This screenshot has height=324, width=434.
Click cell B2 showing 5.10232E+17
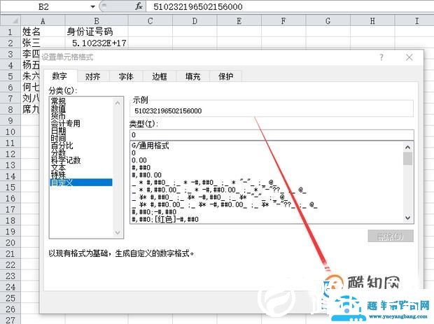[x=97, y=43]
